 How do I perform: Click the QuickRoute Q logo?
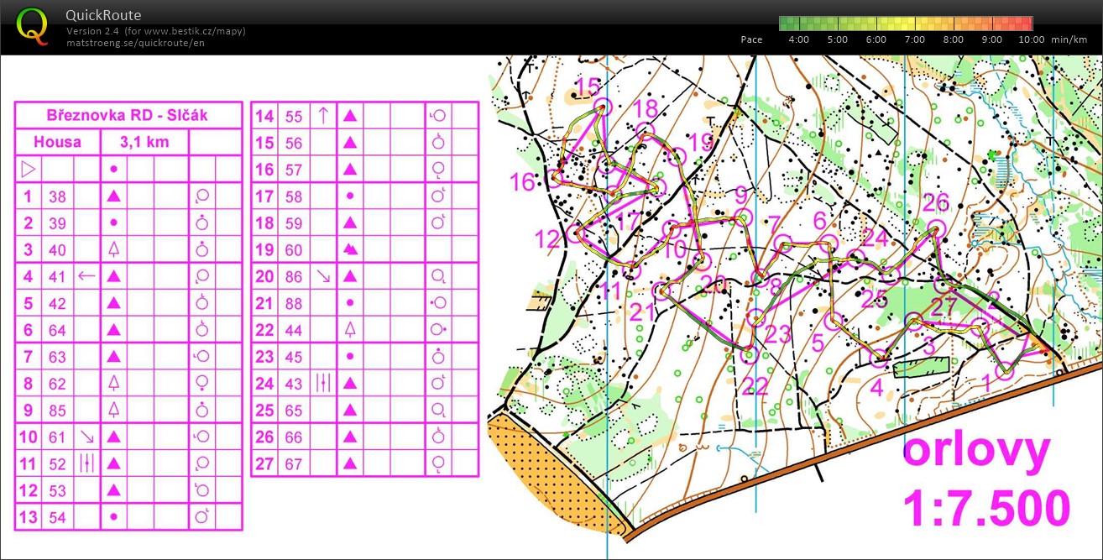tap(33, 26)
